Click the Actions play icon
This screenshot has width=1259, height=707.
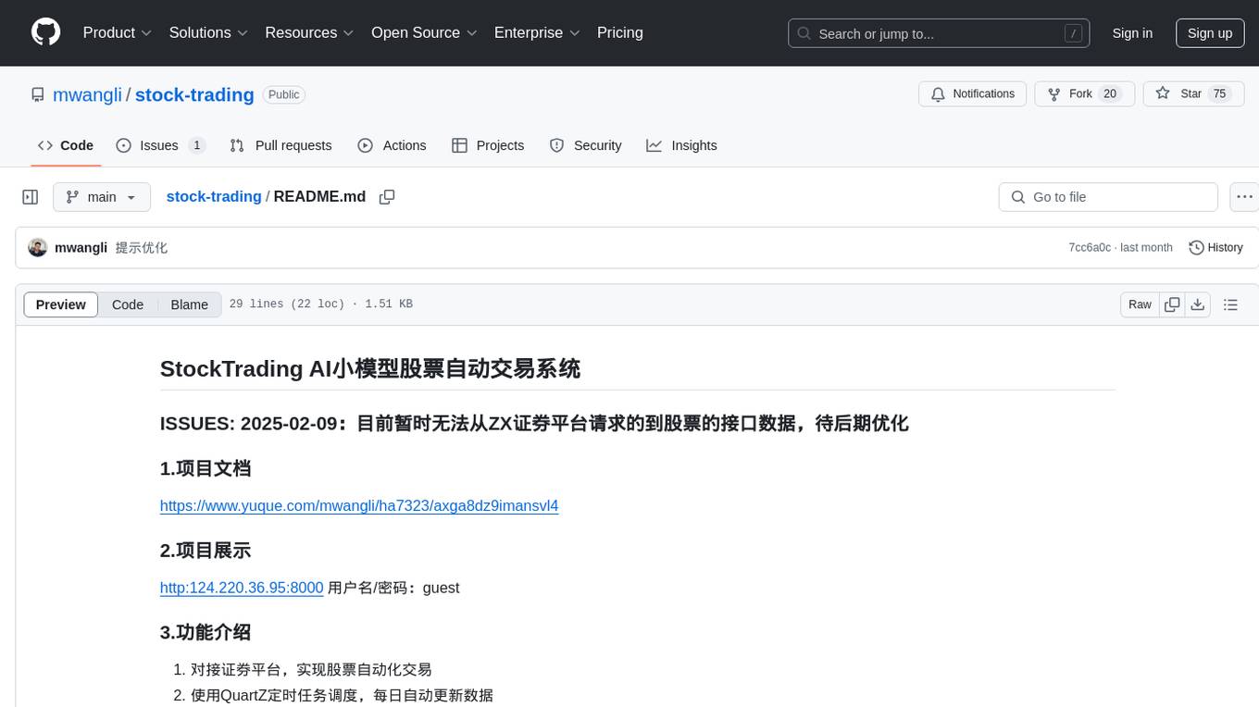pos(366,145)
